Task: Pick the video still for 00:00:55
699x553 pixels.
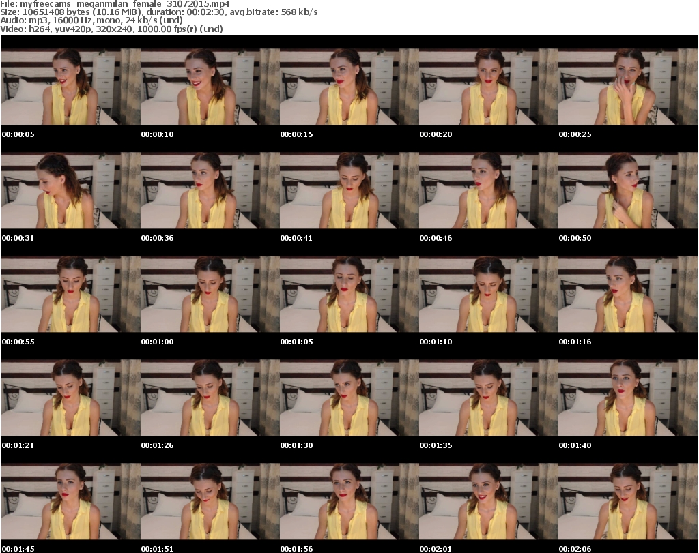Action: pyautogui.click(x=71, y=295)
